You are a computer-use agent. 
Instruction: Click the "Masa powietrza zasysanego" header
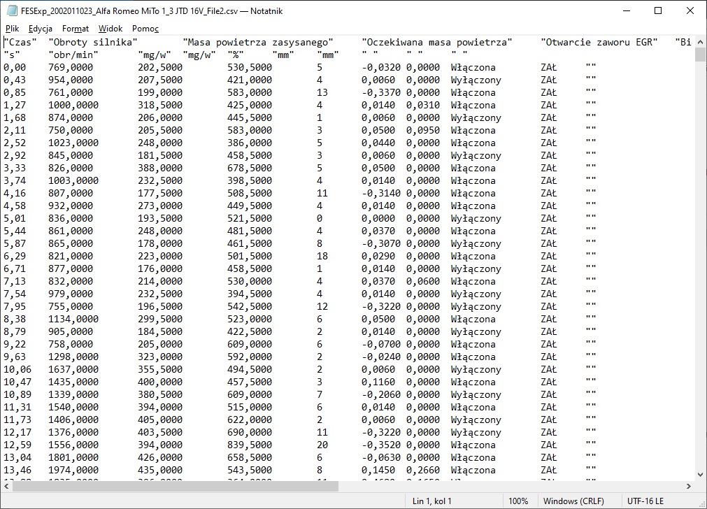pos(258,43)
